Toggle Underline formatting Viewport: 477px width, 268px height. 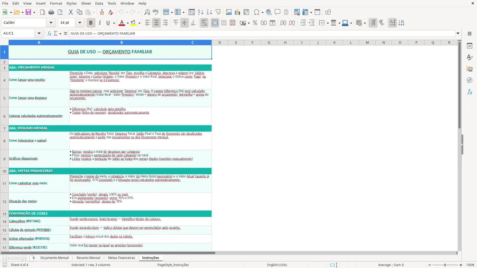pyautogui.click(x=108, y=23)
